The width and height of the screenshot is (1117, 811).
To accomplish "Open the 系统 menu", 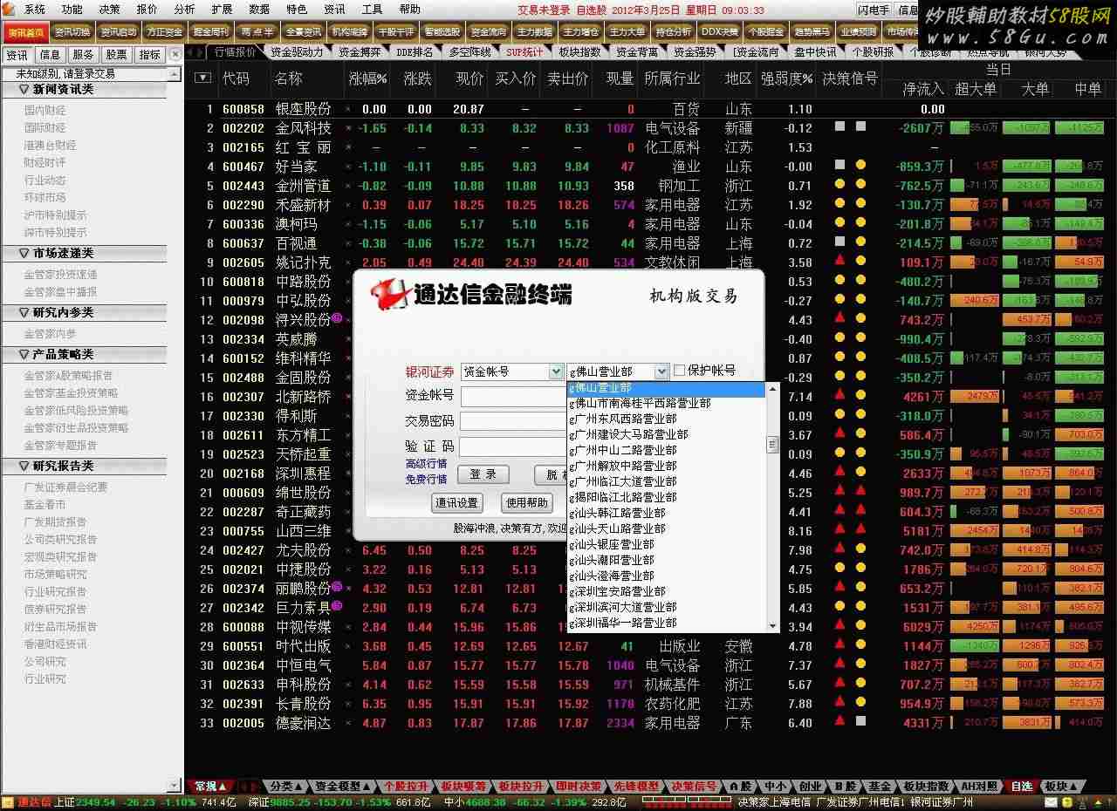I will [35, 10].
